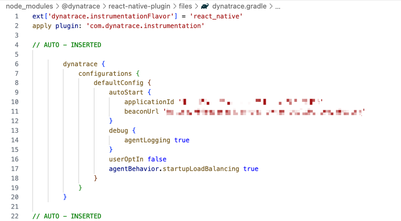Screen dimensions: 401x221
Task: Place cursor on agentLogging true value
Action: tap(182, 140)
